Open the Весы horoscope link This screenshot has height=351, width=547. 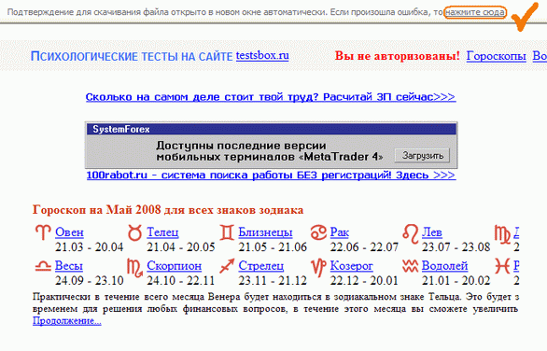69,266
